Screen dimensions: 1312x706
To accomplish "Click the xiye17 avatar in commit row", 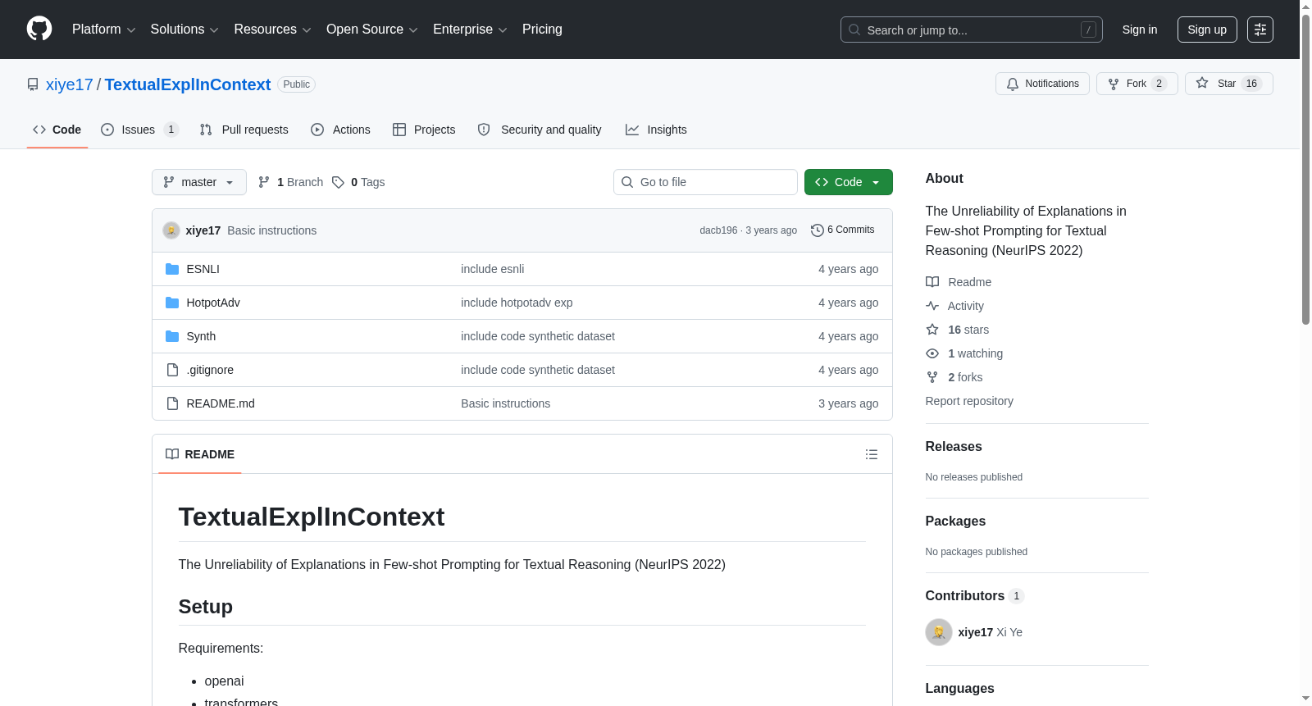I will click(x=171, y=230).
